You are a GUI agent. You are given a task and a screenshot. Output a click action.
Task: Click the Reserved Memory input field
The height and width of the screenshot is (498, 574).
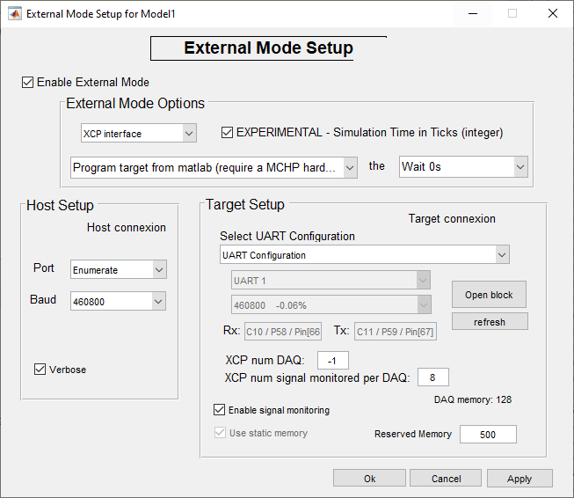pyautogui.click(x=488, y=435)
